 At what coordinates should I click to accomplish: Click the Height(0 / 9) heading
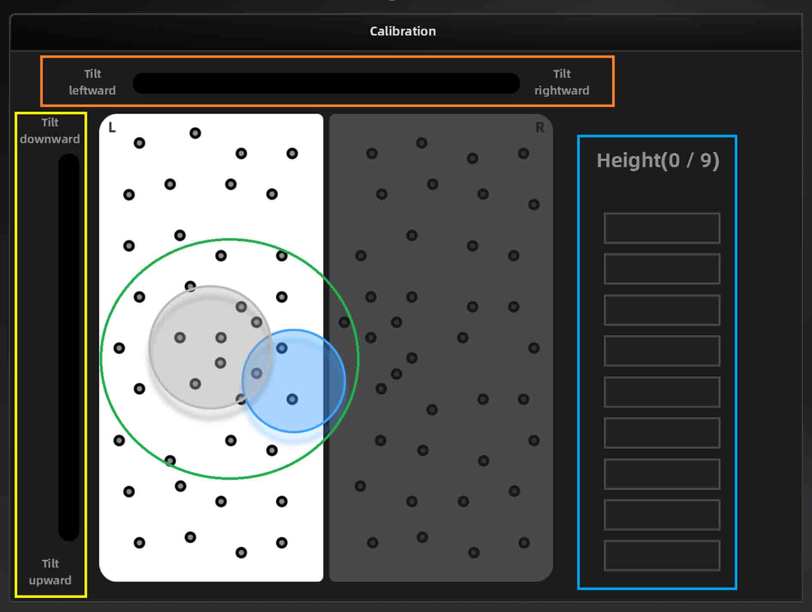(657, 161)
